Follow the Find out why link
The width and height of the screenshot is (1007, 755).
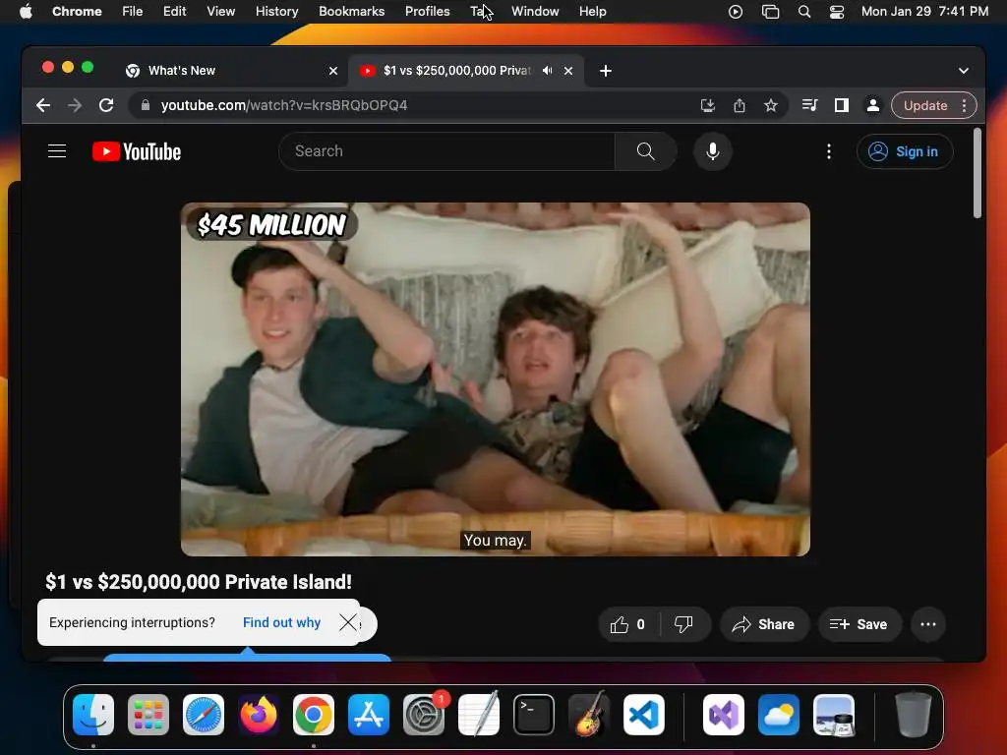281,622
